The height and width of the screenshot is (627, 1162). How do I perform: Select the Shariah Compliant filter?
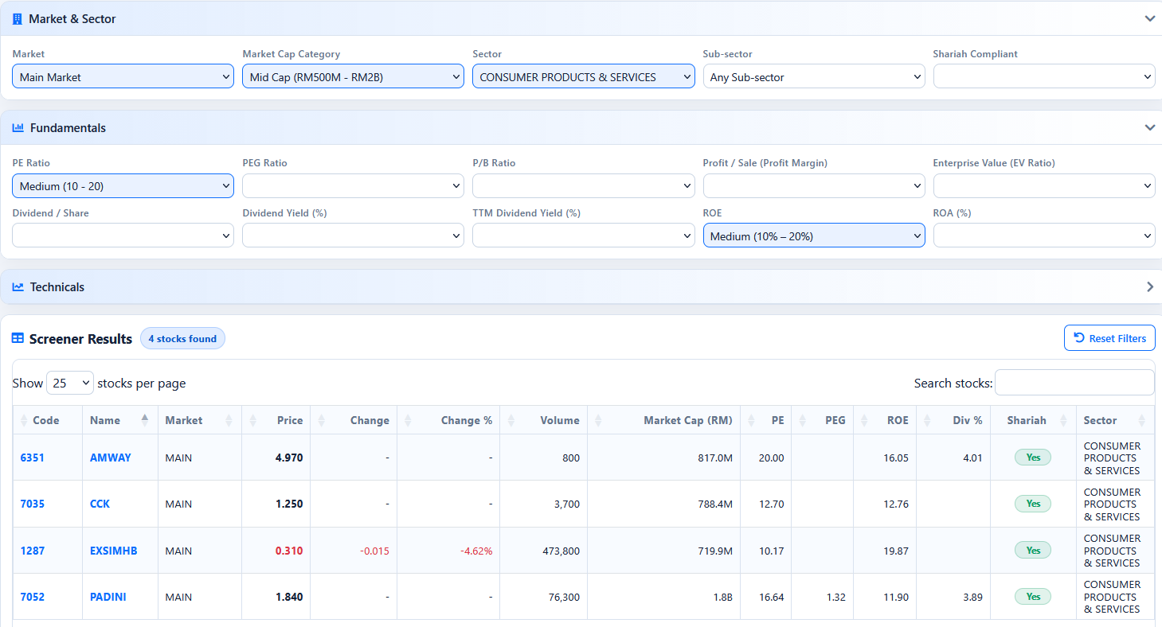(1043, 76)
